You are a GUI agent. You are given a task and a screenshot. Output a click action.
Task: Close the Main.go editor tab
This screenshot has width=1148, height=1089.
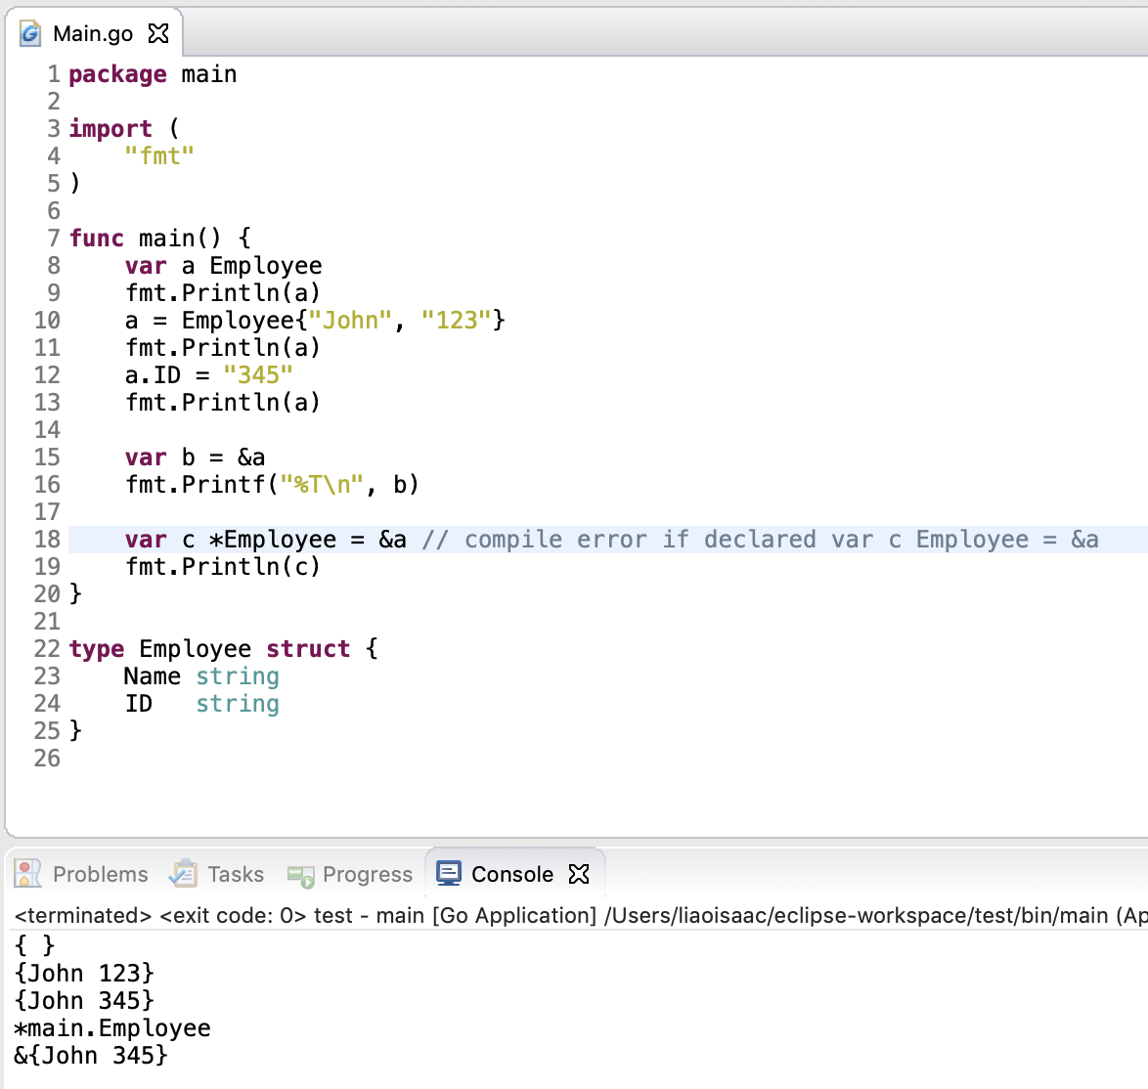tap(158, 34)
